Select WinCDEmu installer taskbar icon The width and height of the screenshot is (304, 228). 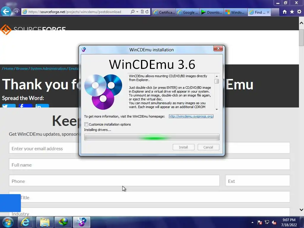81,222
